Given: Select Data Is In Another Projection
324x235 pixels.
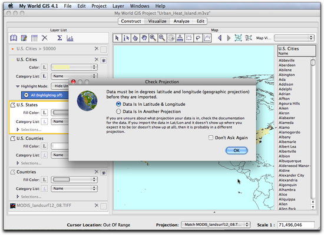Looking at the screenshot, I should coord(118,112).
